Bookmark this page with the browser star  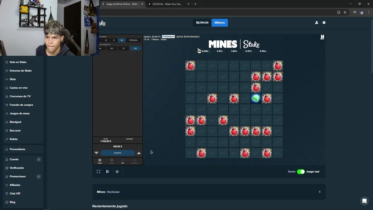coord(345,12)
